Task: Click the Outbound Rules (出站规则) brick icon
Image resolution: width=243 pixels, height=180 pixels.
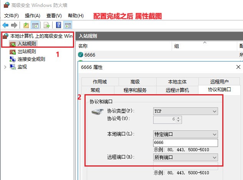Action: coord(13,52)
